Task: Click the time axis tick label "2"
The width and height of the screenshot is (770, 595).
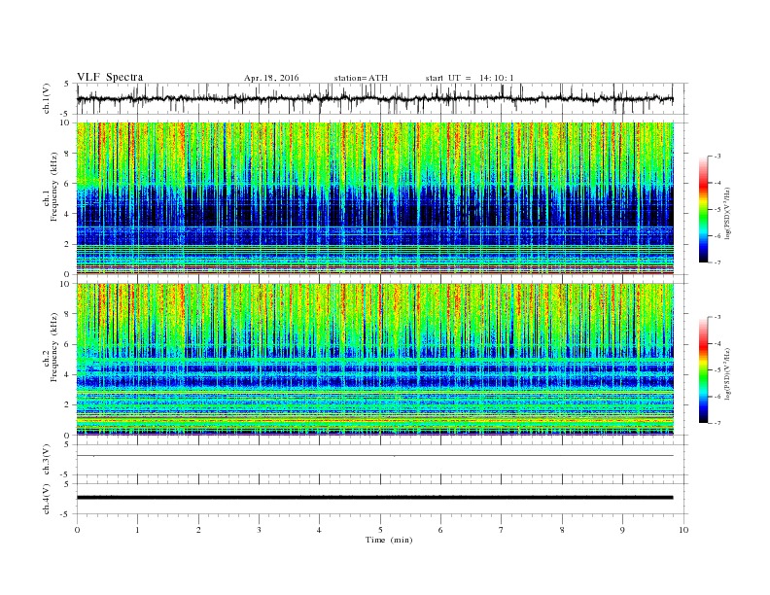Action: 198,530
